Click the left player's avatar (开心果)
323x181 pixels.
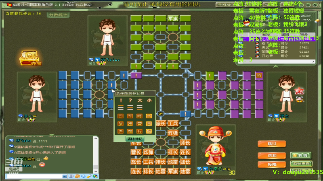(x=37, y=93)
